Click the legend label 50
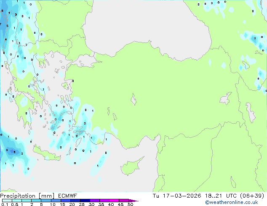This screenshot has width=267, height=206. 131,205
